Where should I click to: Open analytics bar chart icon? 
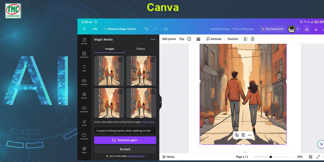[x=307, y=29]
